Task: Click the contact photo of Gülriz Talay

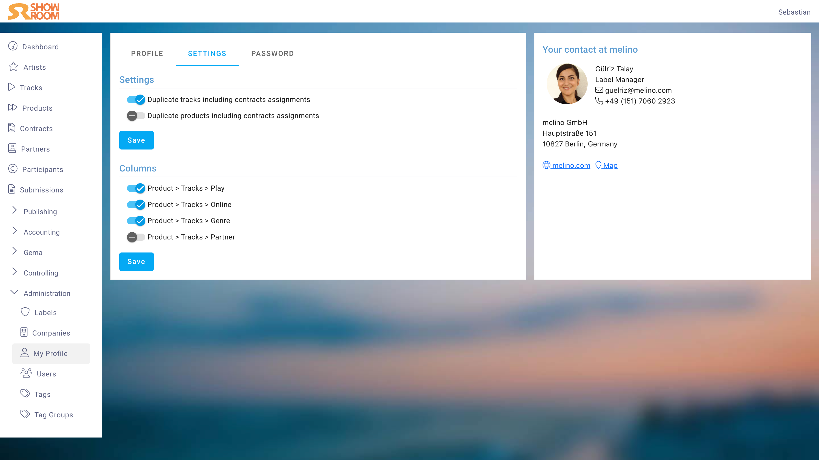Action: click(x=567, y=84)
